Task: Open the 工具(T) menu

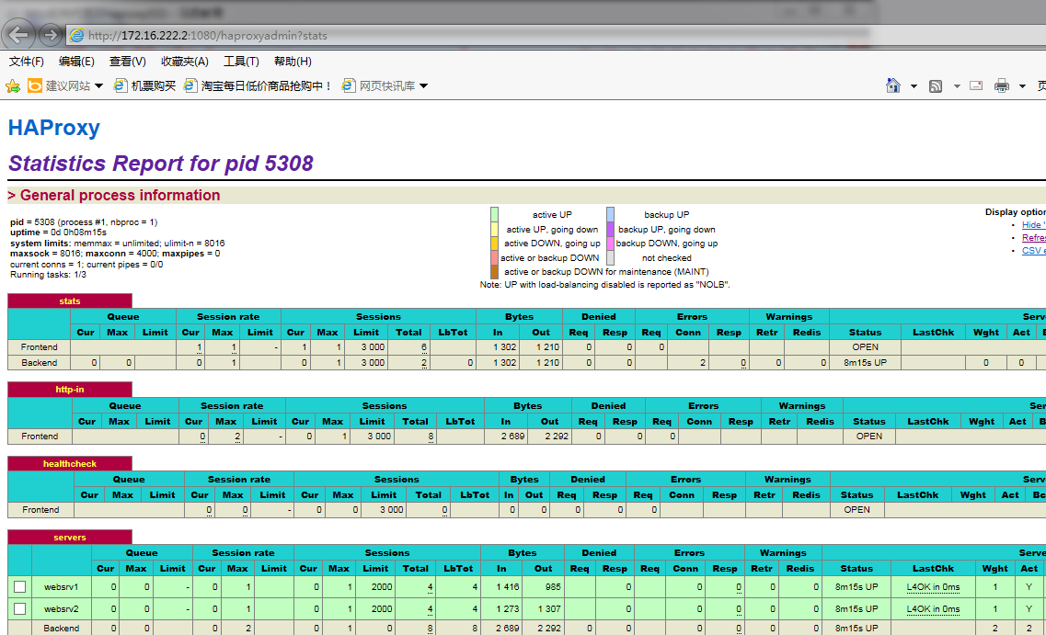Action: point(241,62)
